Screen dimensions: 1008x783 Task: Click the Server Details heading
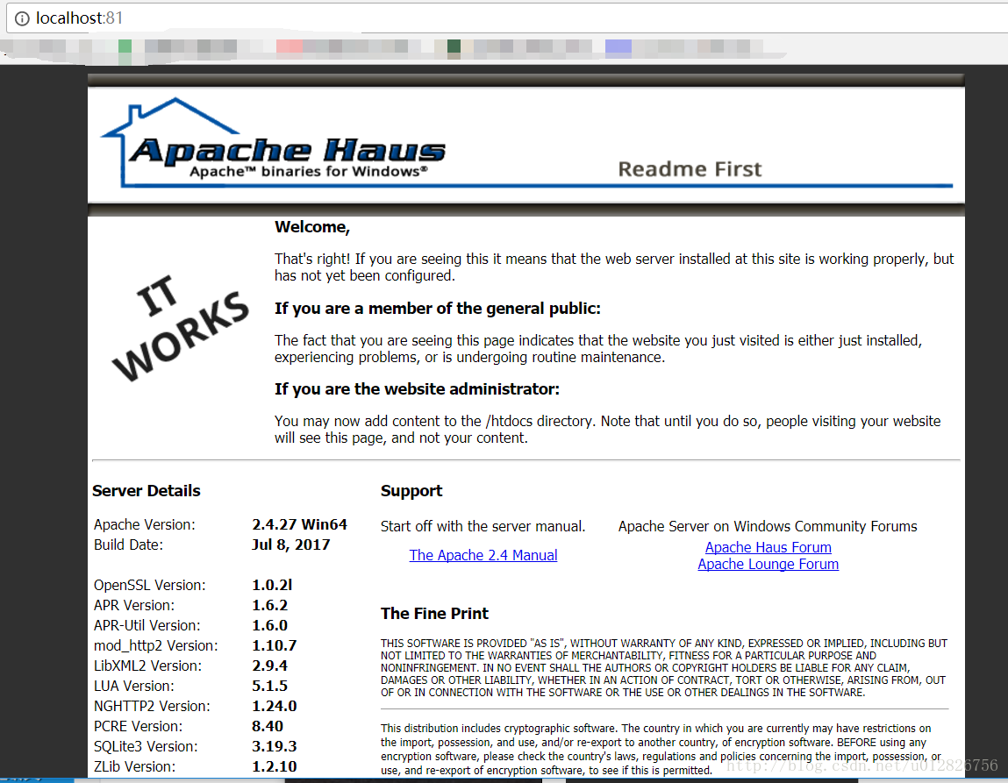[x=146, y=491]
